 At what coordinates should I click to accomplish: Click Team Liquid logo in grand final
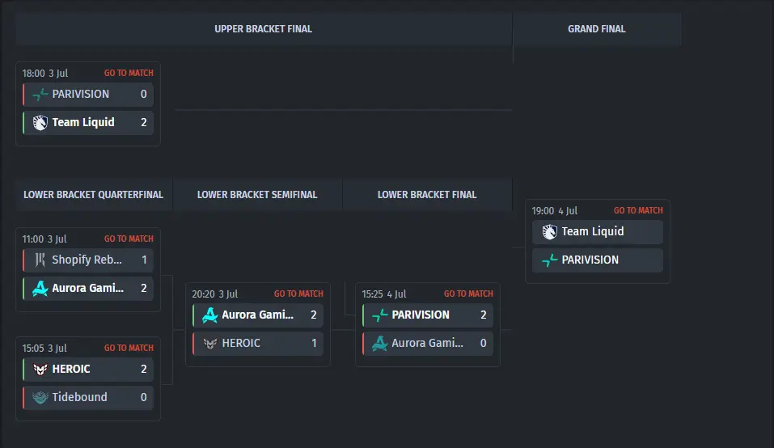coord(549,231)
